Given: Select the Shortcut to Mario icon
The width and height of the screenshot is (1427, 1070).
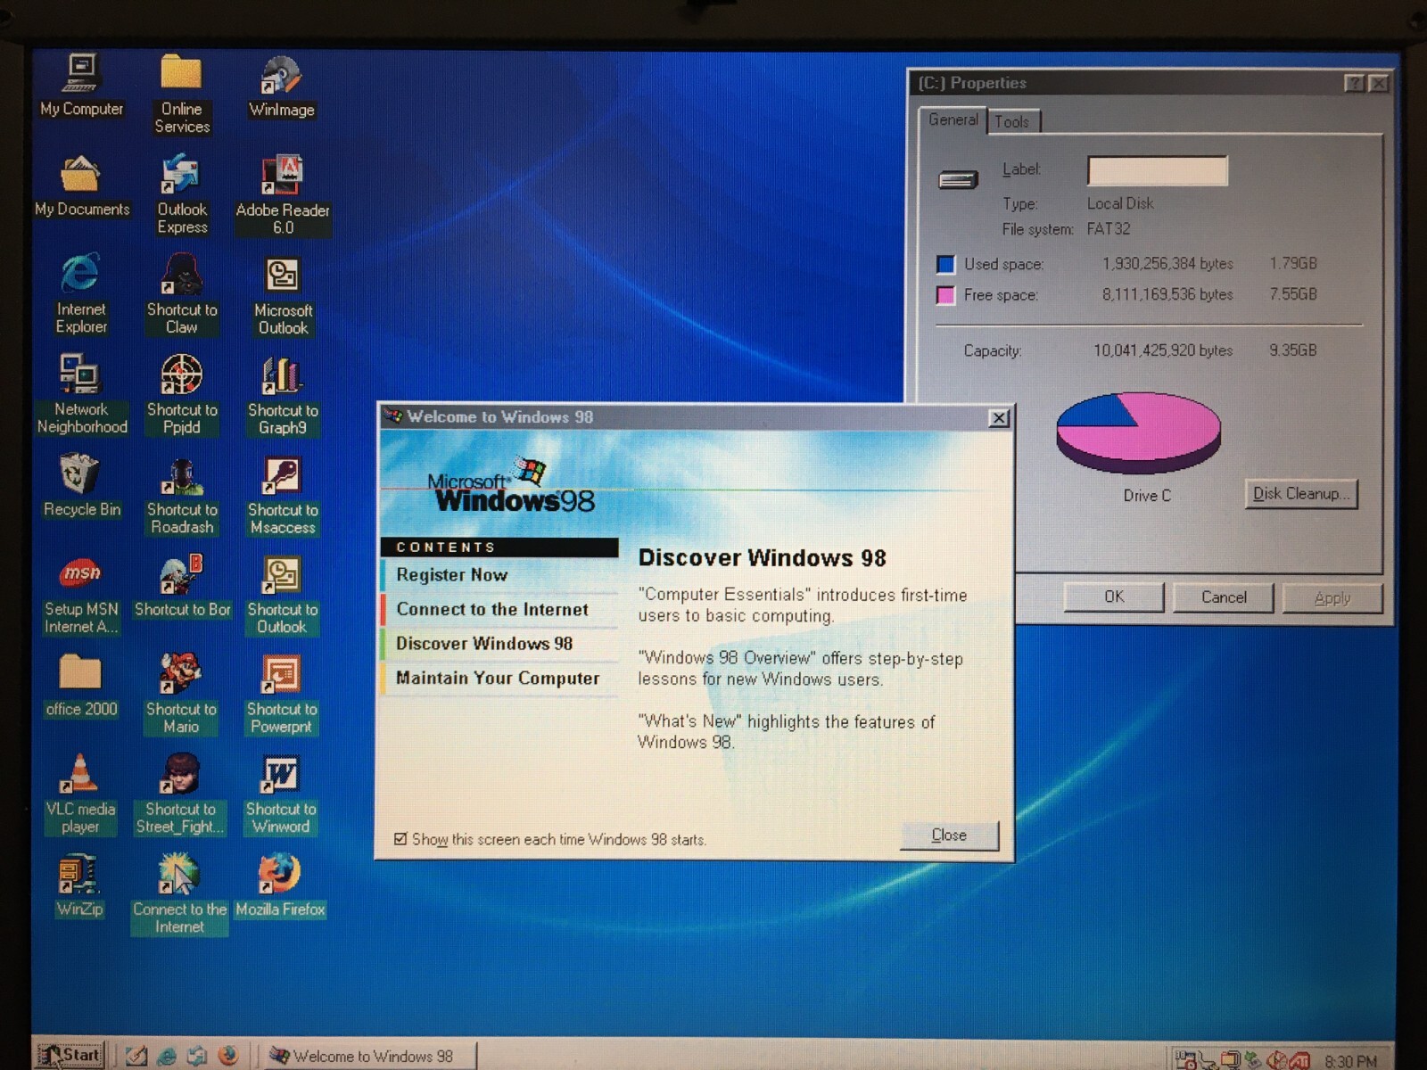Looking at the screenshot, I should (181, 694).
